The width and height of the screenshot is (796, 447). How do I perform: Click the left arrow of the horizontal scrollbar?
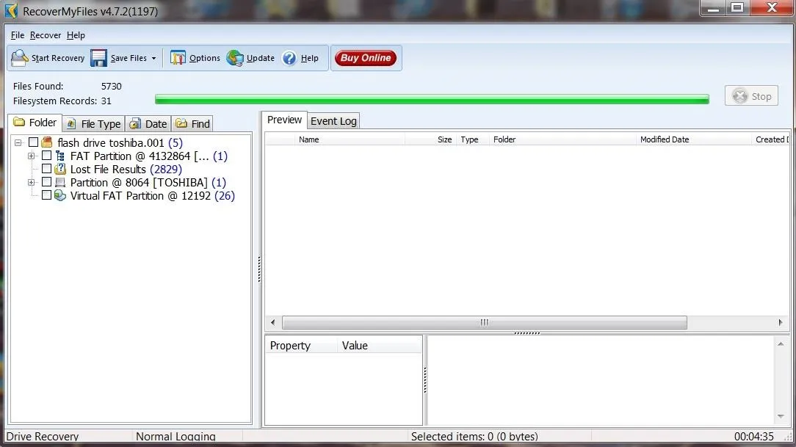[x=273, y=322]
